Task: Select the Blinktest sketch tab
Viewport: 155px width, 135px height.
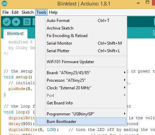Action: pyautogui.click(x=15, y=34)
